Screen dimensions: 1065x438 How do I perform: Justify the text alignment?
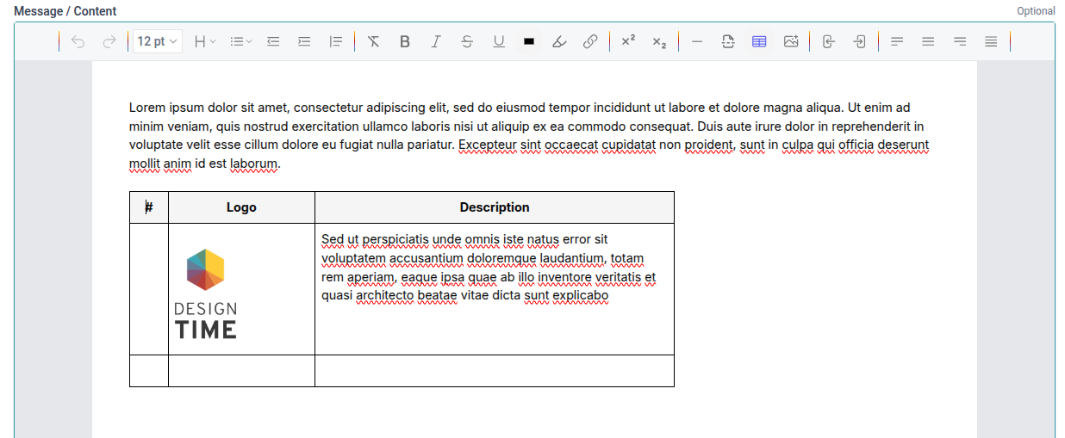point(991,41)
